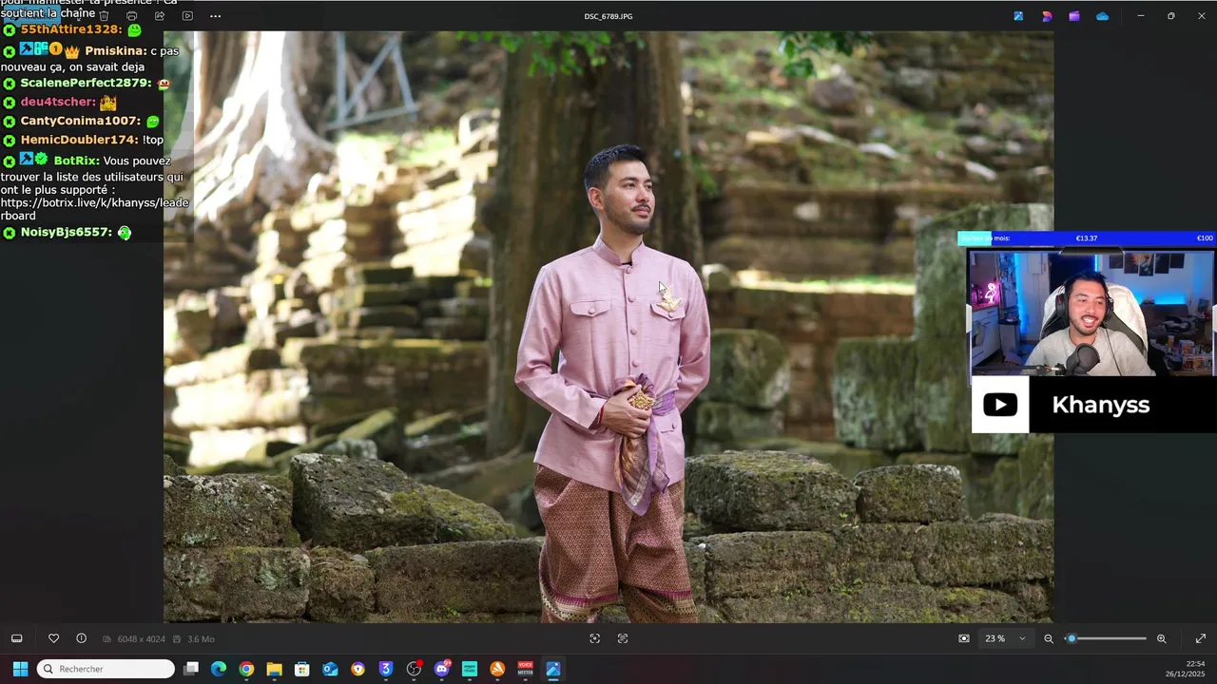Screen dimensions: 1217x684
Task: Open Discord from the taskbar
Action: pyautogui.click(x=441, y=669)
